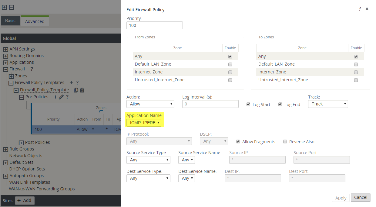
Task: Collapse the Firewall tree node
Action: click(x=5, y=69)
